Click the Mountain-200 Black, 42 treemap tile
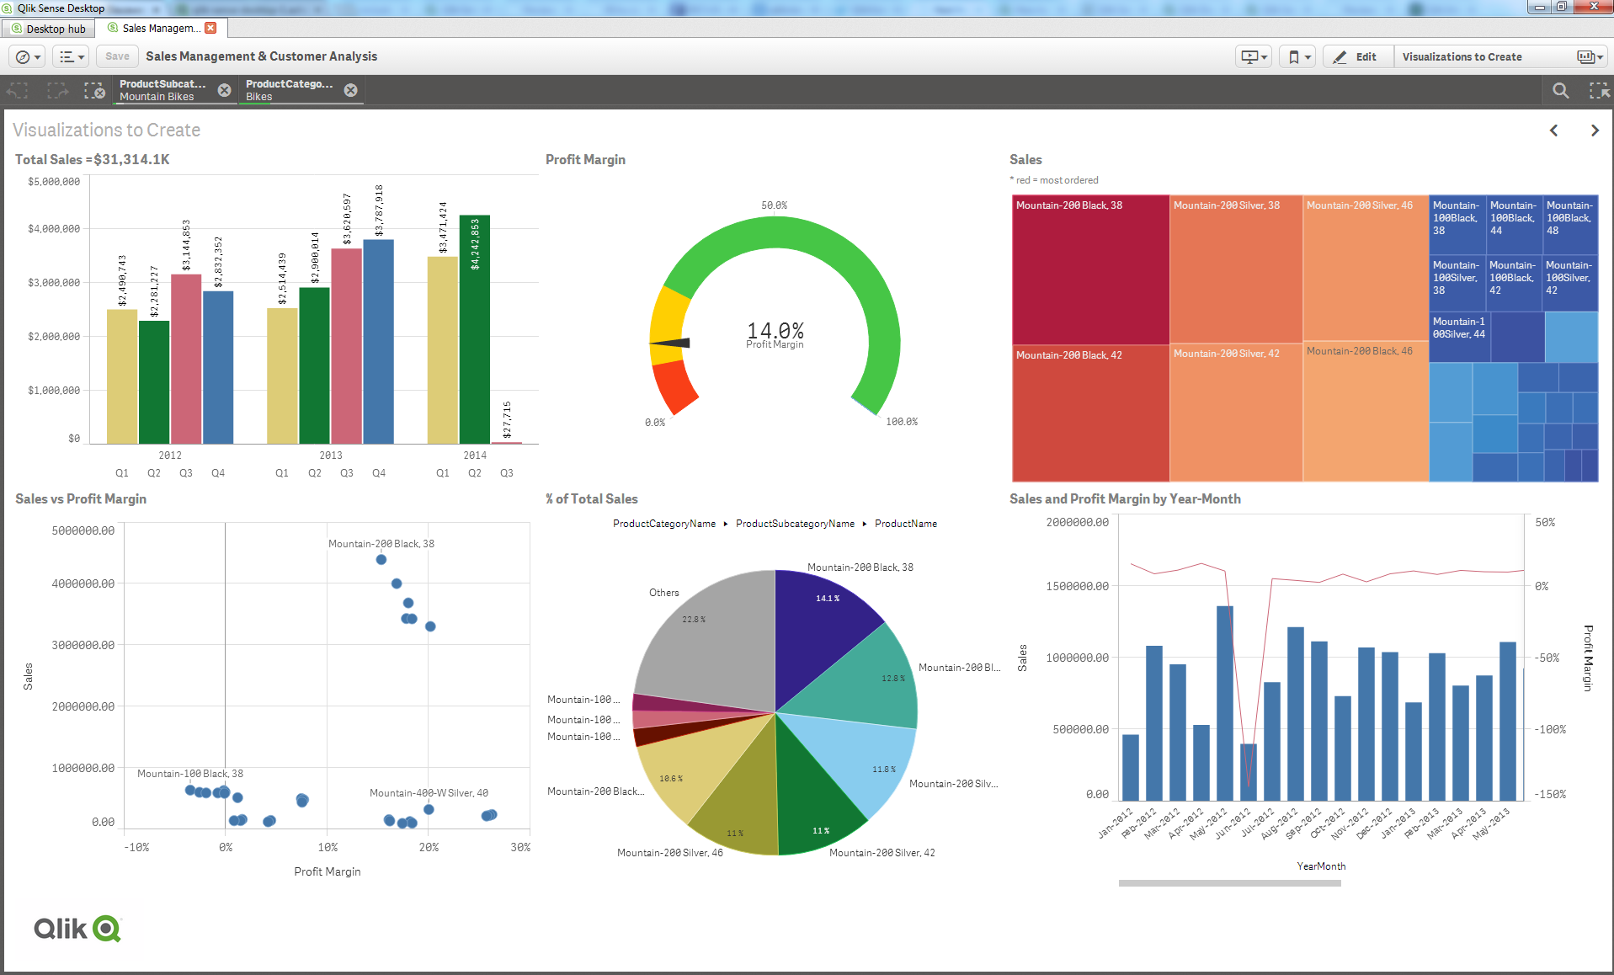The height and width of the screenshot is (975, 1614). [x=1090, y=413]
